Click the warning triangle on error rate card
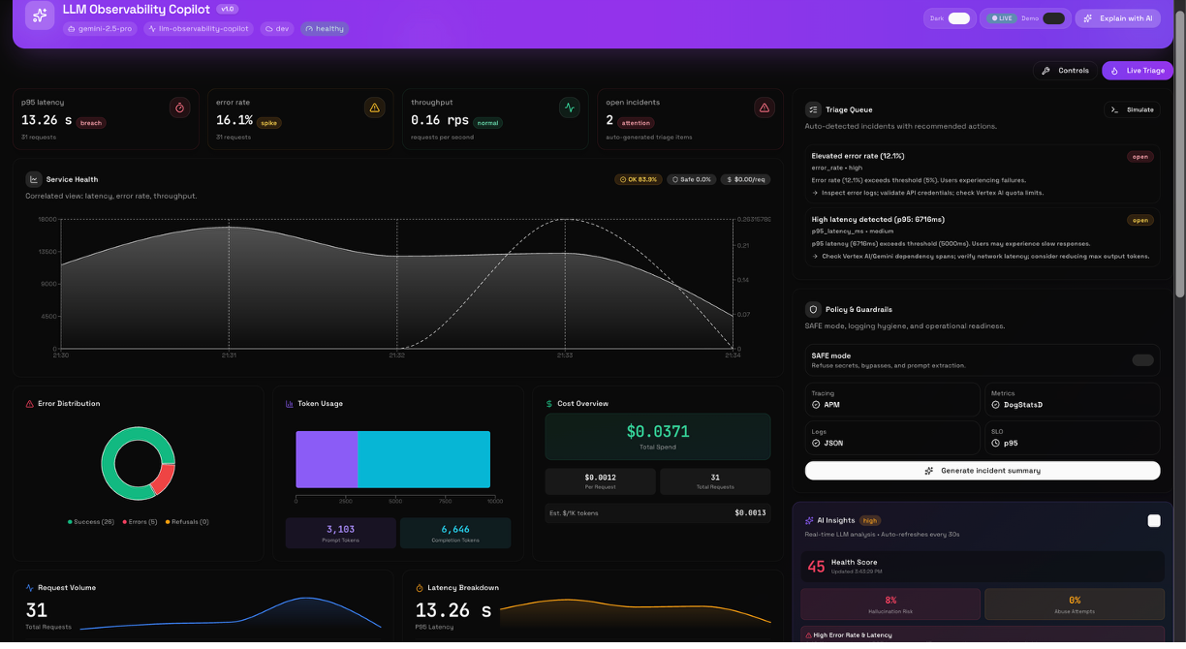 (374, 108)
